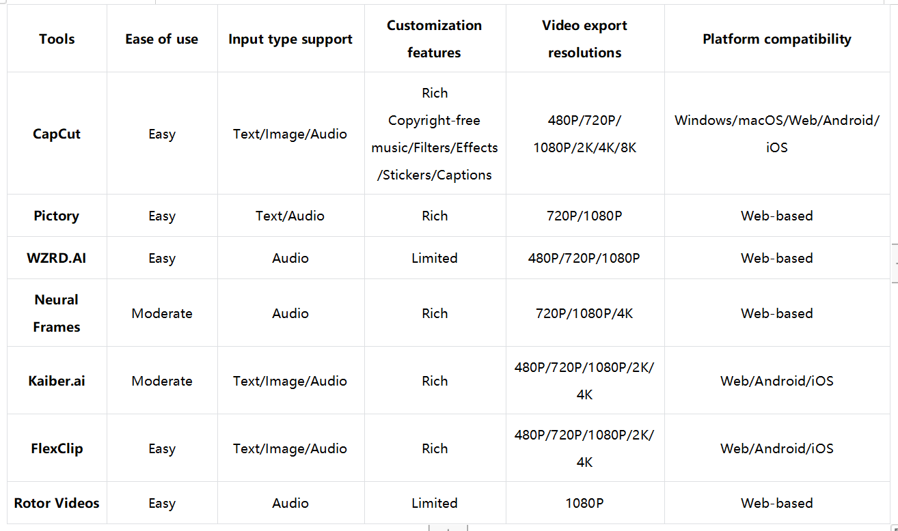This screenshot has width=898, height=531.
Task: Click CapCut's Windows/macOS/Web/Android/iOS platform cell
Action: click(x=777, y=134)
